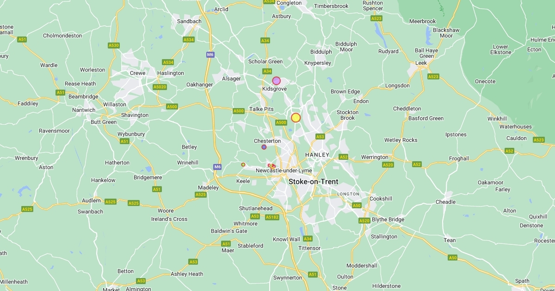Viewport: 555px width, 291px height.
Task: Click the A520 badge near Blythe Bridge
Action: tap(364, 221)
